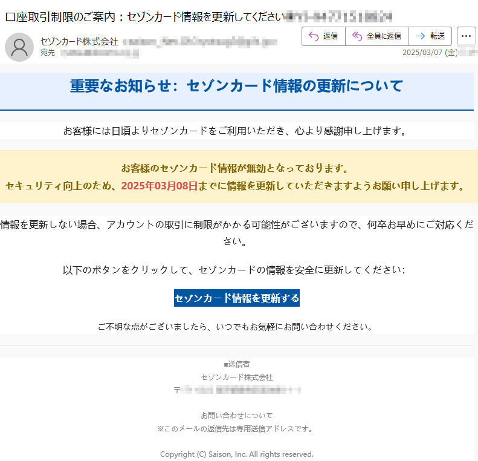The height and width of the screenshot is (461, 478).
Task: Click the greeting お客様には日頃より paragraph
Action: [x=234, y=131]
